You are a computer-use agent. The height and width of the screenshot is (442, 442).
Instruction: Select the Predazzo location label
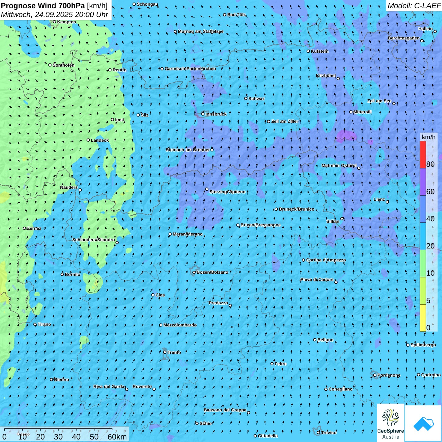(x=218, y=303)
